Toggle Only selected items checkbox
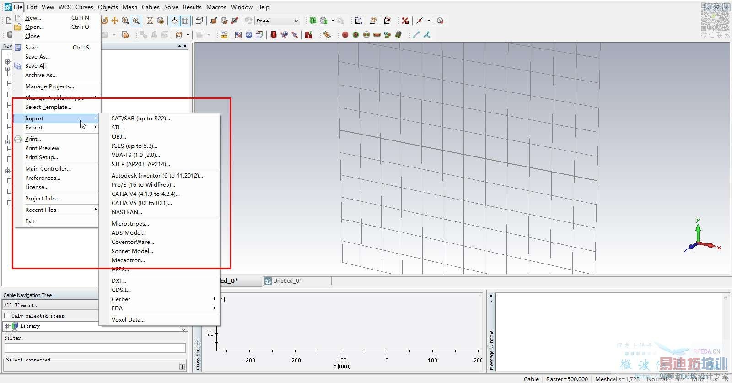The image size is (732, 383). 7,316
